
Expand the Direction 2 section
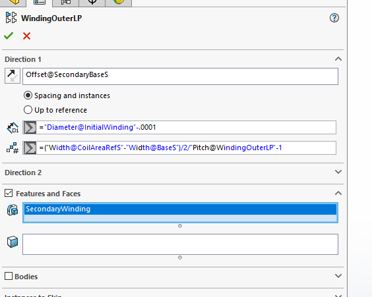click(338, 172)
